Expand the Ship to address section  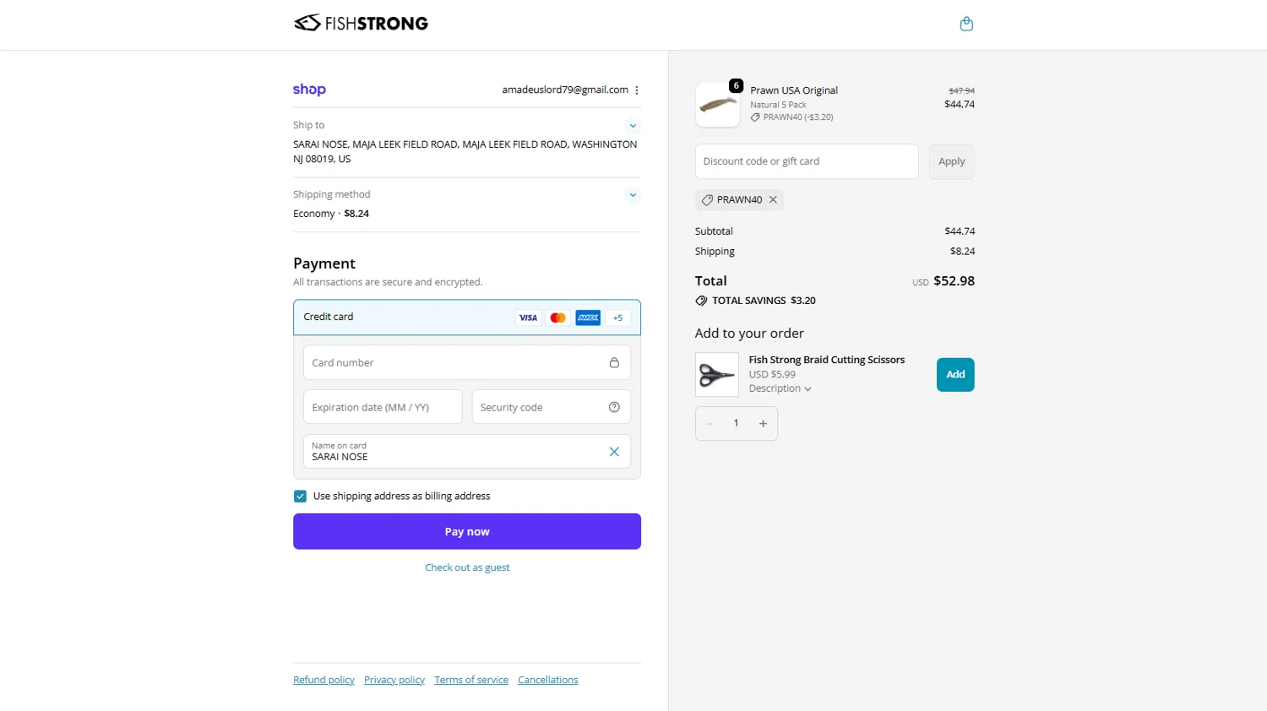click(x=633, y=126)
